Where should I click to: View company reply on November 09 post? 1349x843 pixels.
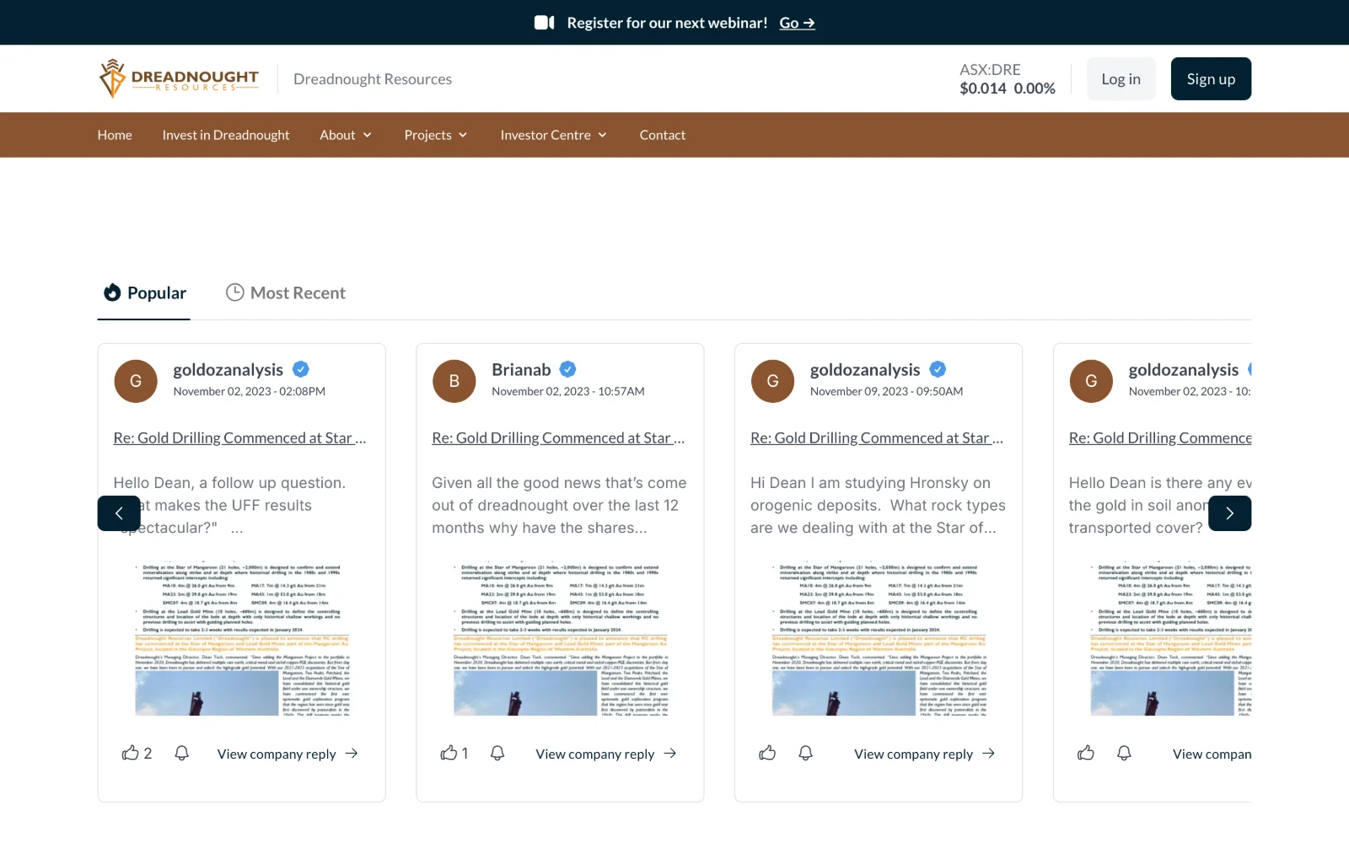click(x=925, y=754)
